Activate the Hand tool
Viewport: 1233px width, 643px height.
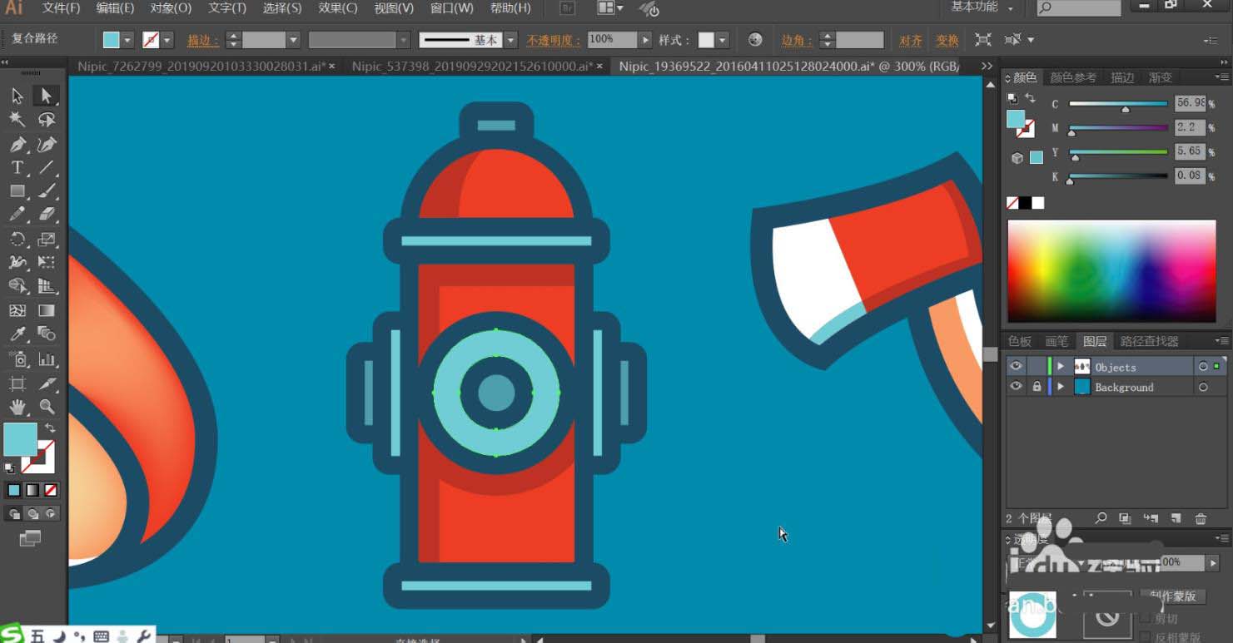click(17, 407)
